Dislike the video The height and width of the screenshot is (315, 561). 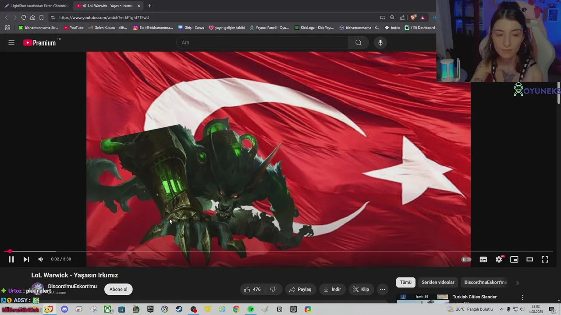coord(273,289)
